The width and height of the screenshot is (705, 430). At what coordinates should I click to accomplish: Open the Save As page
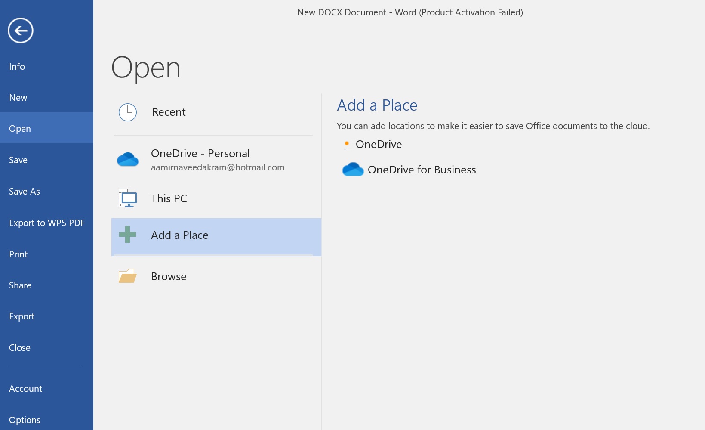[25, 192]
